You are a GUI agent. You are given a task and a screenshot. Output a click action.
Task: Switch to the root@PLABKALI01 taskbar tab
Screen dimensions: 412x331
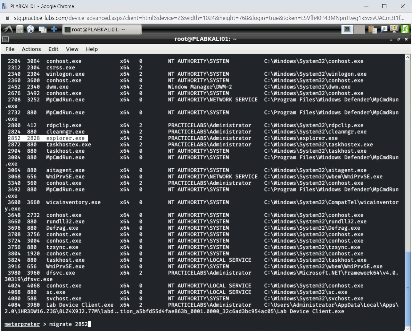point(102,29)
